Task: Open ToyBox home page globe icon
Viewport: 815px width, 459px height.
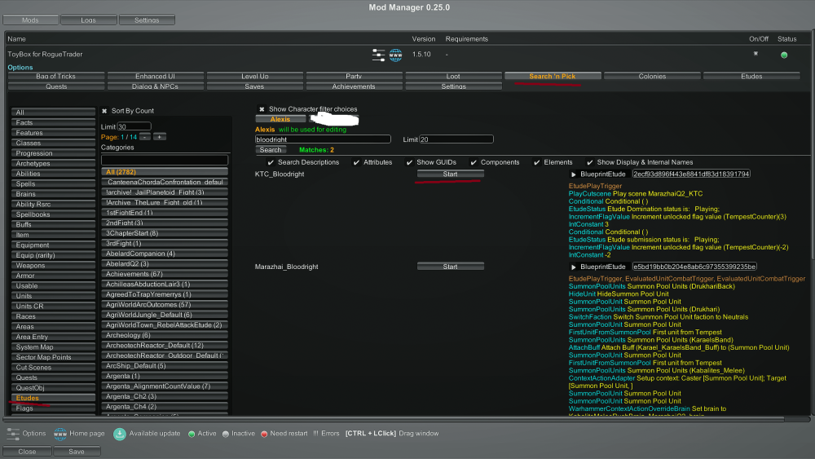Action: click(x=396, y=55)
